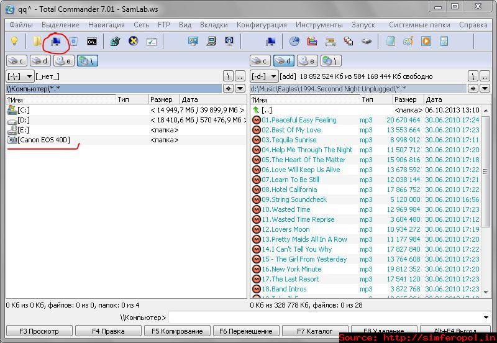Open the Calculator toolbar icon
The width and height of the screenshot is (497, 343).
click(x=444, y=41)
